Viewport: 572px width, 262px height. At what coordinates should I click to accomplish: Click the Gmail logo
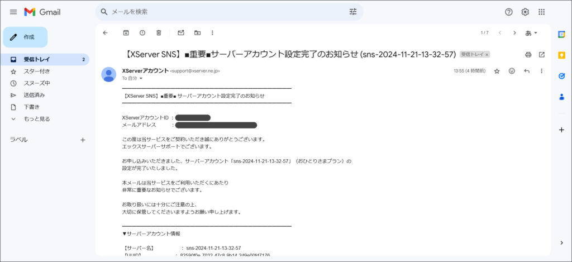(x=42, y=12)
